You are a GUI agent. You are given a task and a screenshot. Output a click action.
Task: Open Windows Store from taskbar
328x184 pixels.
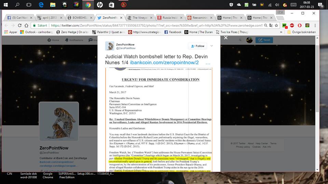(x=111, y=5)
